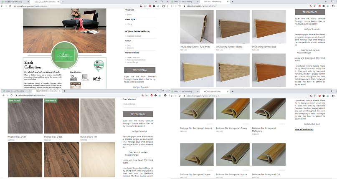Open the Pinterest extension in the Skirting window
This screenshot has width=337, height=179.
click(x=319, y=6)
